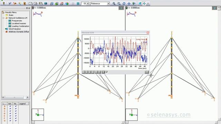Click the blue shaded cube view icon
The image size is (221, 124).
pos(67,3)
